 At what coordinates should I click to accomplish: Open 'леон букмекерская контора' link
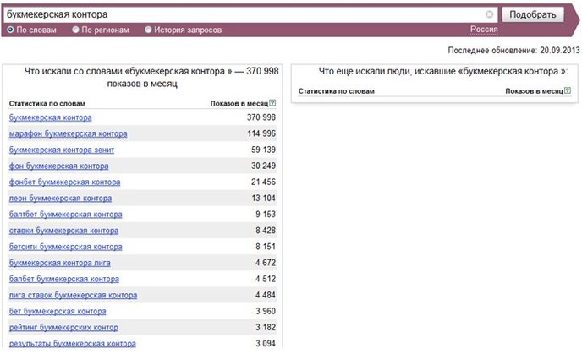[60, 199]
